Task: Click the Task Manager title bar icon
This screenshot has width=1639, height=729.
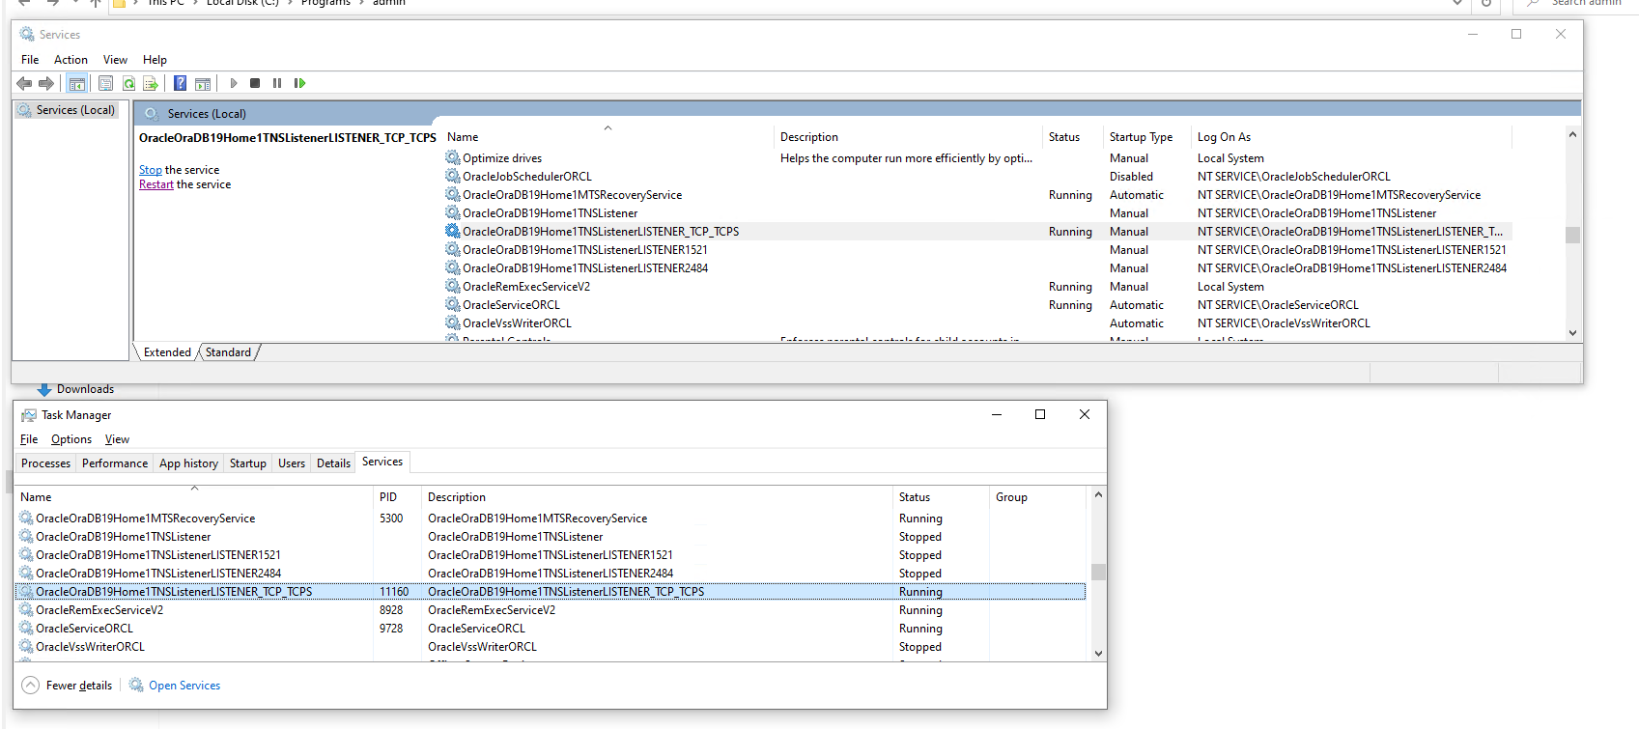Action: coord(29,415)
